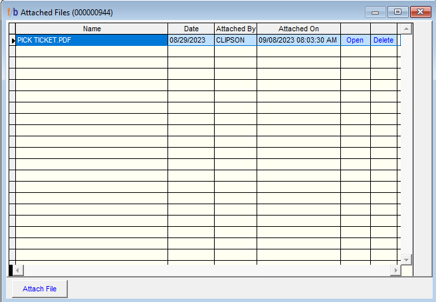Select the PICK TICKET.PDF name cell
Screen dimensions: 436x302
[92, 40]
